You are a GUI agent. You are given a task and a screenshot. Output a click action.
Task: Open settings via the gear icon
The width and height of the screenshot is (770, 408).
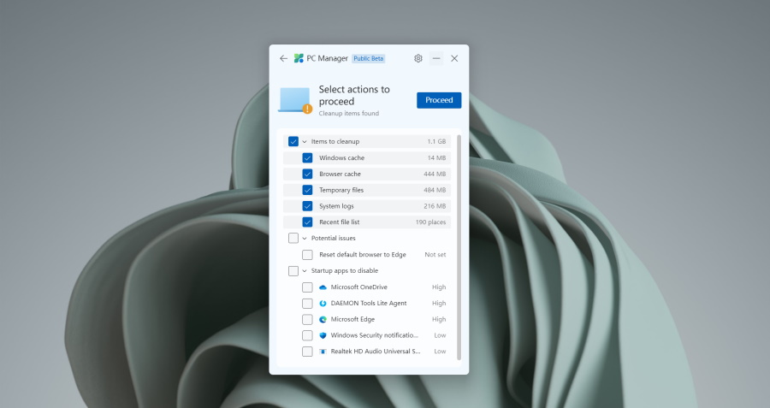[418, 58]
